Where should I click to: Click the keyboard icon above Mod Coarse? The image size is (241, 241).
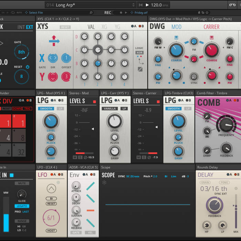176,38
